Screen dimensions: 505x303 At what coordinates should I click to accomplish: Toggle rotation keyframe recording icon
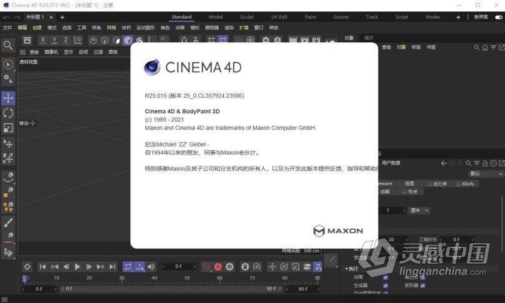click(284, 267)
